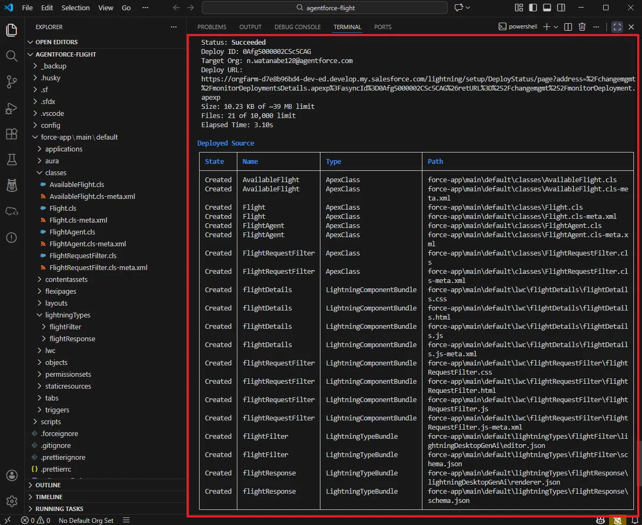The width and height of the screenshot is (642, 525).
Task: Open the Deploy URL link in terminal
Action: tap(418, 88)
